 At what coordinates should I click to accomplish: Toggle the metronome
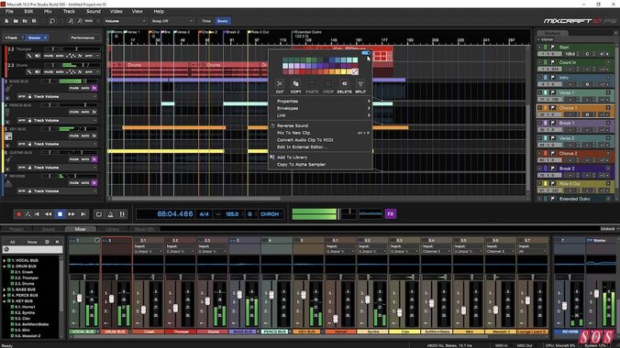coord(111,214)
